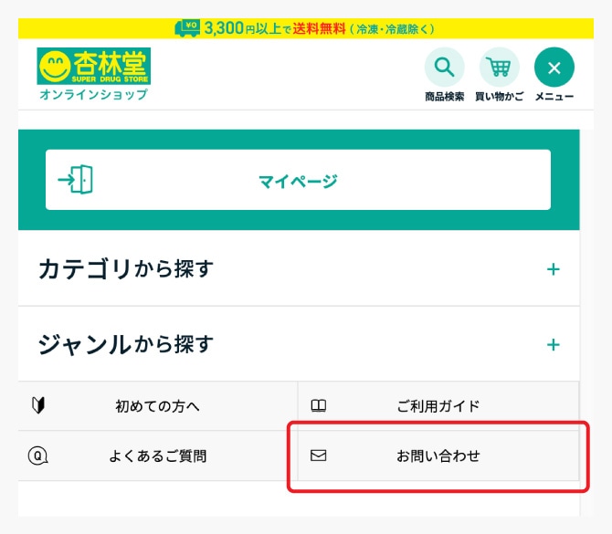
Task: Open お問い合わせ contact link
Action: click(438, 455)
